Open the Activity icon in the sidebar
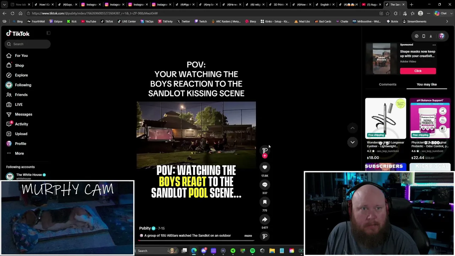 (x=9, y=124)
